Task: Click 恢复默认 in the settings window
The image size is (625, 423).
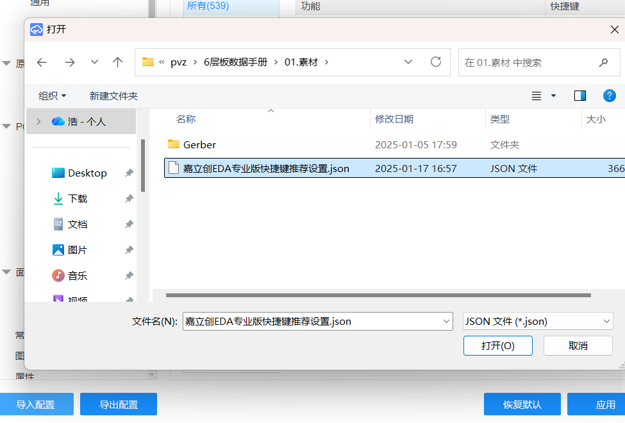Action: coord(522,404)
